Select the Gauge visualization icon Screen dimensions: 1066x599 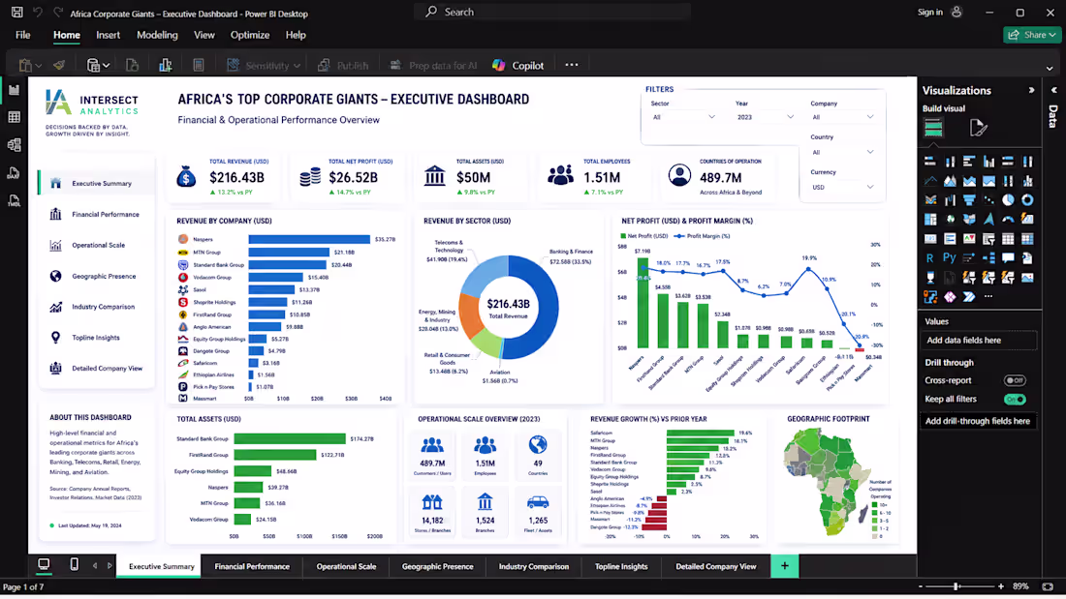point(1008,219)
